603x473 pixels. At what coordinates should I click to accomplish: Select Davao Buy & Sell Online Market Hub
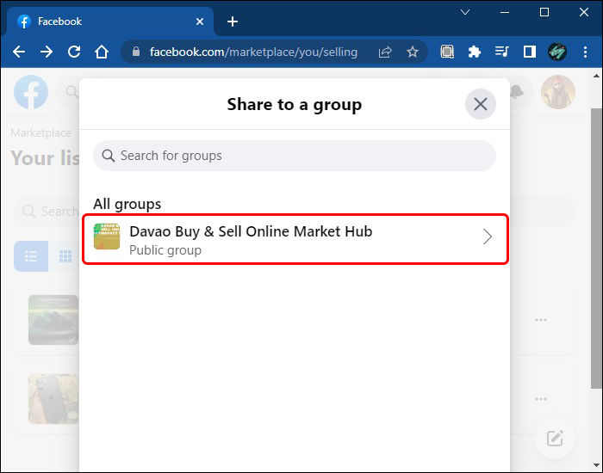pos(295,239)
